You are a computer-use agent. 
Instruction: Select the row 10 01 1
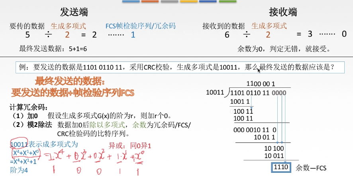point(264,137)
